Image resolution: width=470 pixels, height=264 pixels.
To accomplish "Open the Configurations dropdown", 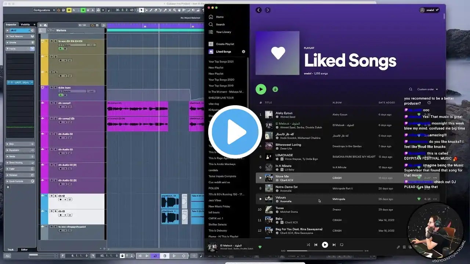I will coord(44,10).
